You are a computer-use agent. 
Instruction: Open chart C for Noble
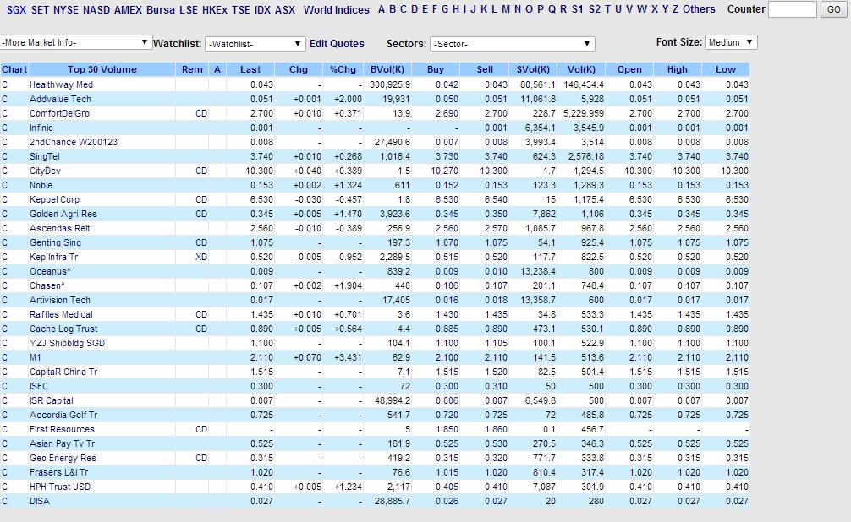(5, 185)
